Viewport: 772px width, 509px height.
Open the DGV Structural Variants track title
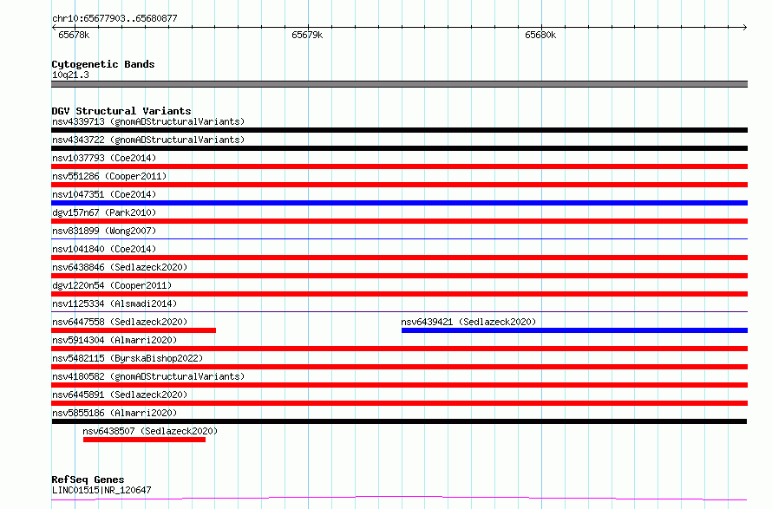(121, 111)
